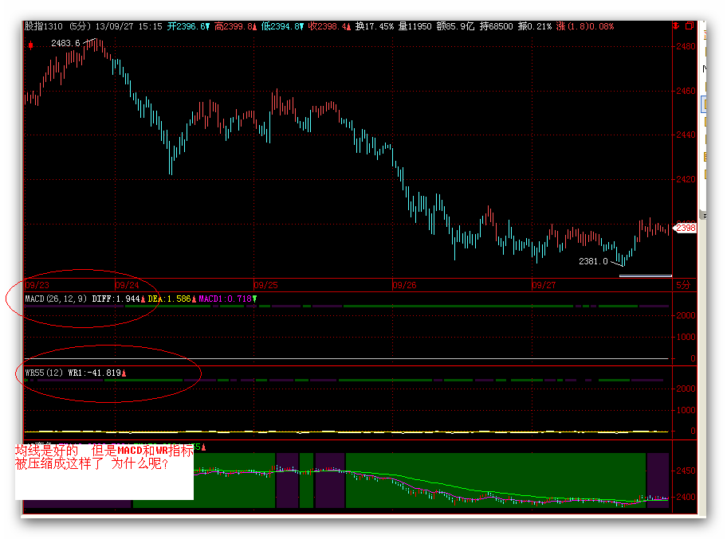Click the 09/25 date label
The image size is (727, 539).
[x=266, y=285]
